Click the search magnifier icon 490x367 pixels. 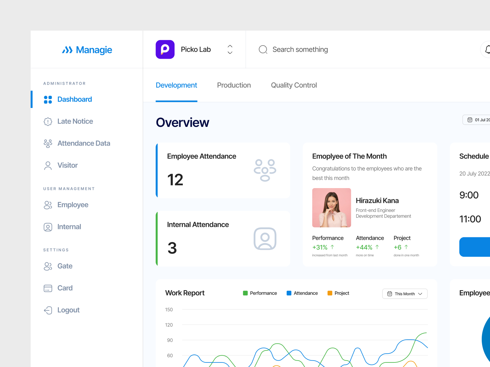[263, 49]
